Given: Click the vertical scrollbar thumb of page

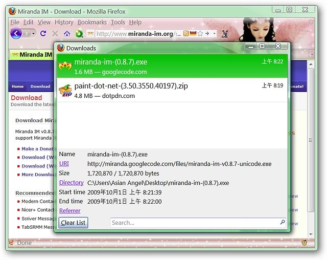Looking at the screenshot, I should click(x=311, y=140).
